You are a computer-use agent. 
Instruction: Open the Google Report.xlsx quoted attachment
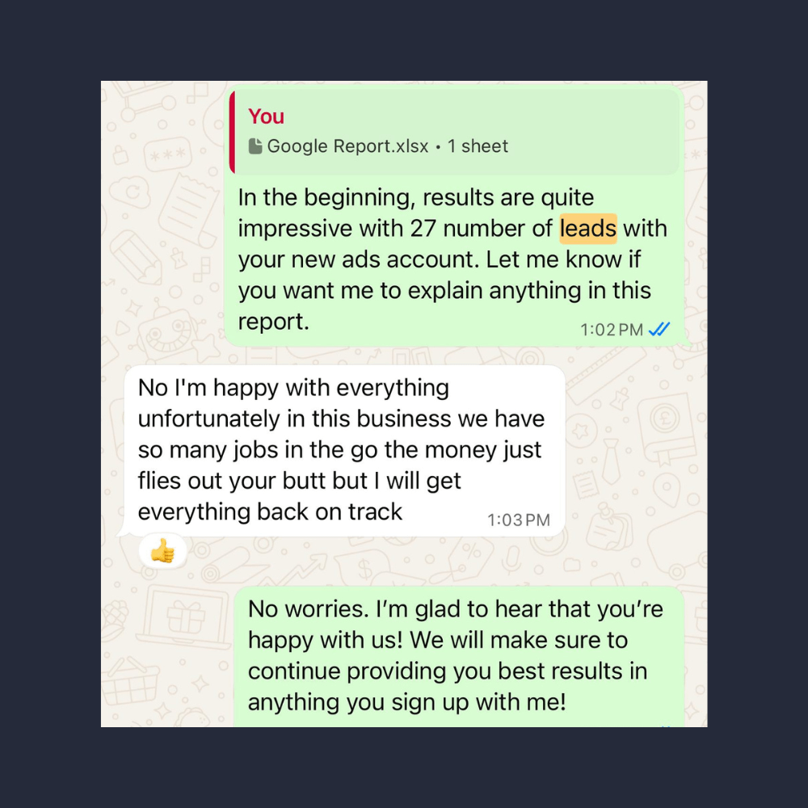coord(347,146)
